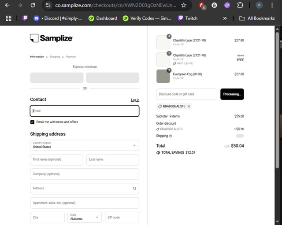Click the page vertical scrollbar
Viewport: 282px width, 225px height.
click(x=277, y=100)
